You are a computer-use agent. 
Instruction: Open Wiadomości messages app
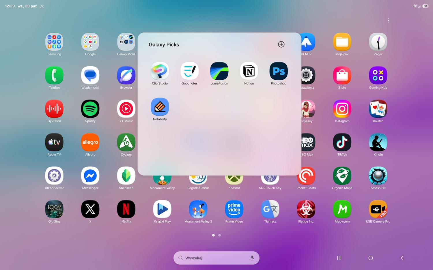90,75
